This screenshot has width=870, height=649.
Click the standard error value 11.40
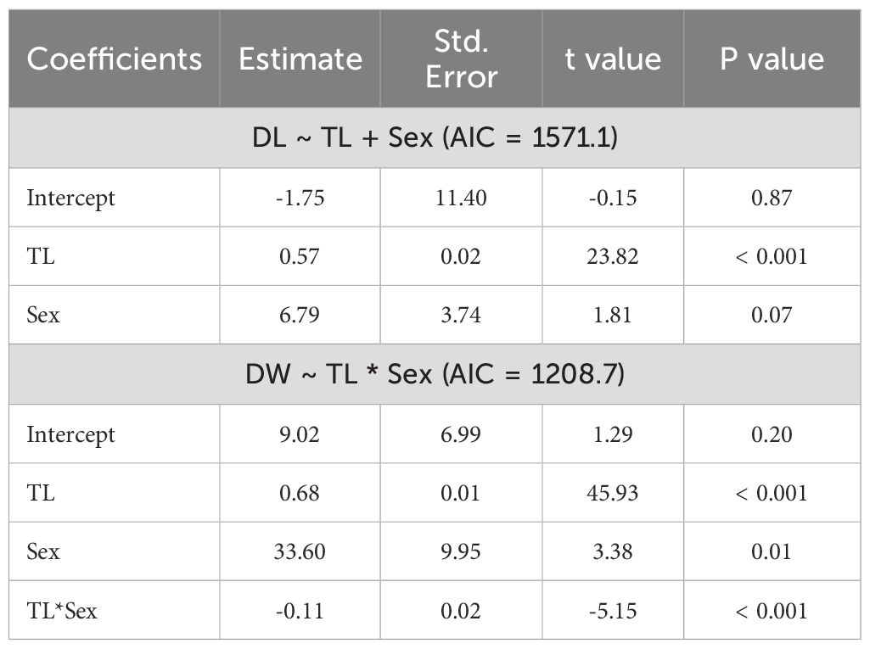pyautogui.click(x=462, y=198)
